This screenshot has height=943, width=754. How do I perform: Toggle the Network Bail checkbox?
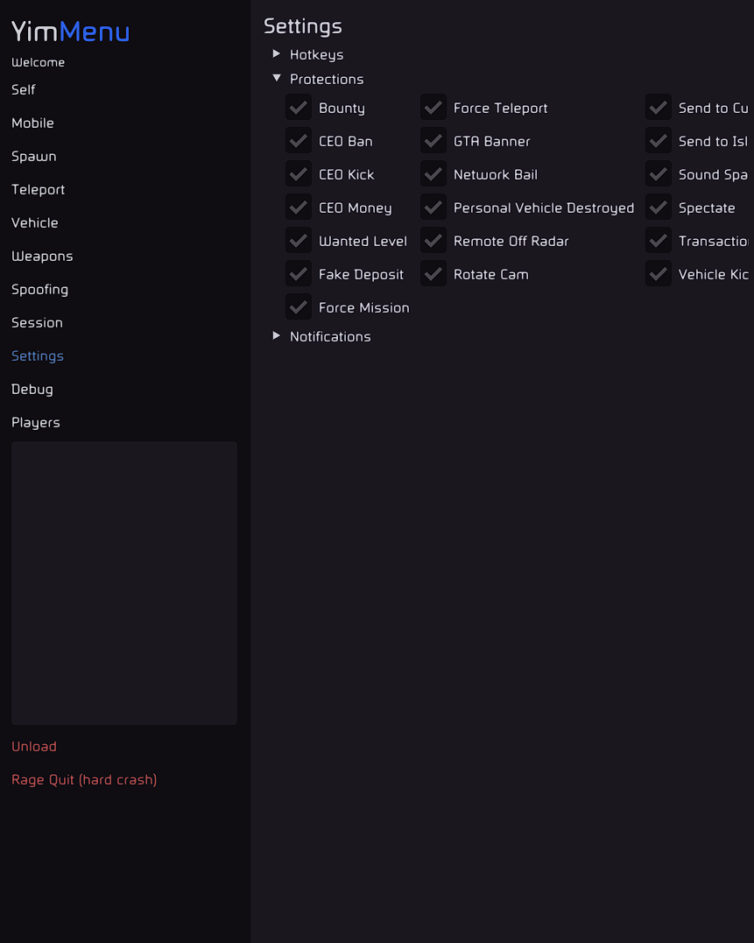[433, 173]
